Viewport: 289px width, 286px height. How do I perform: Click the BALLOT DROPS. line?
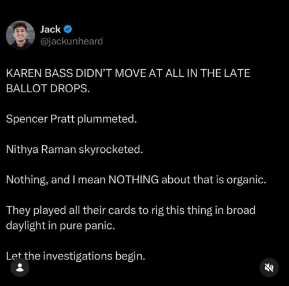48,89
